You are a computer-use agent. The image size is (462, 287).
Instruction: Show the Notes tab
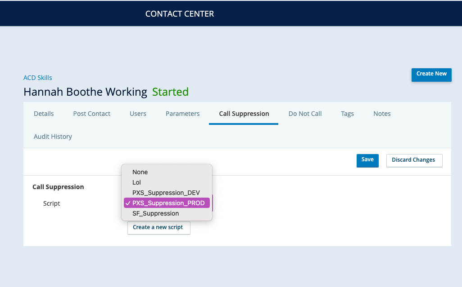[x=382, y=114]
